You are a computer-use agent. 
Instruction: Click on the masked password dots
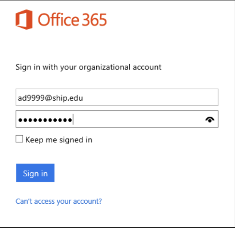point(45,120)
